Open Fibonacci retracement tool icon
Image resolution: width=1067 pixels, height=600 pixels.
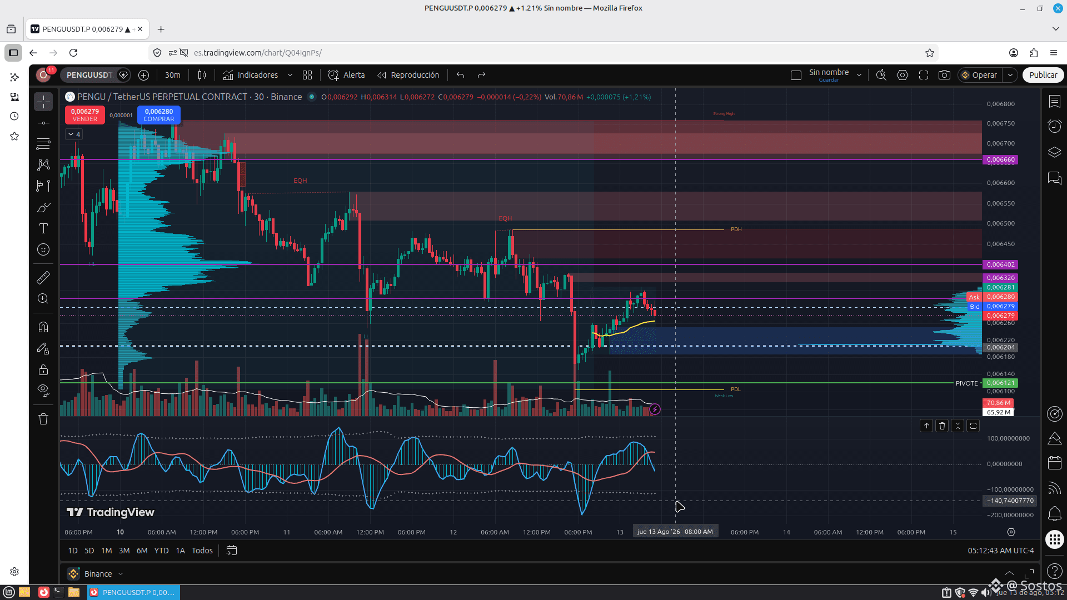pyautogui.click(x=43, y=143)
